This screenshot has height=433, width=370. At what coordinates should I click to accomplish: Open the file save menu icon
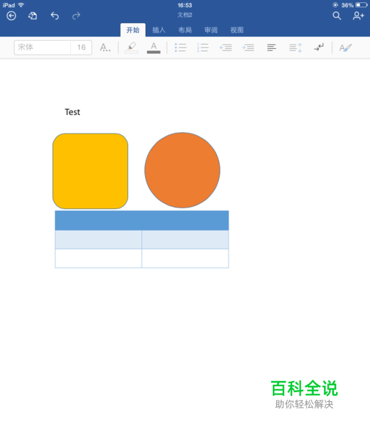(33, 16)
